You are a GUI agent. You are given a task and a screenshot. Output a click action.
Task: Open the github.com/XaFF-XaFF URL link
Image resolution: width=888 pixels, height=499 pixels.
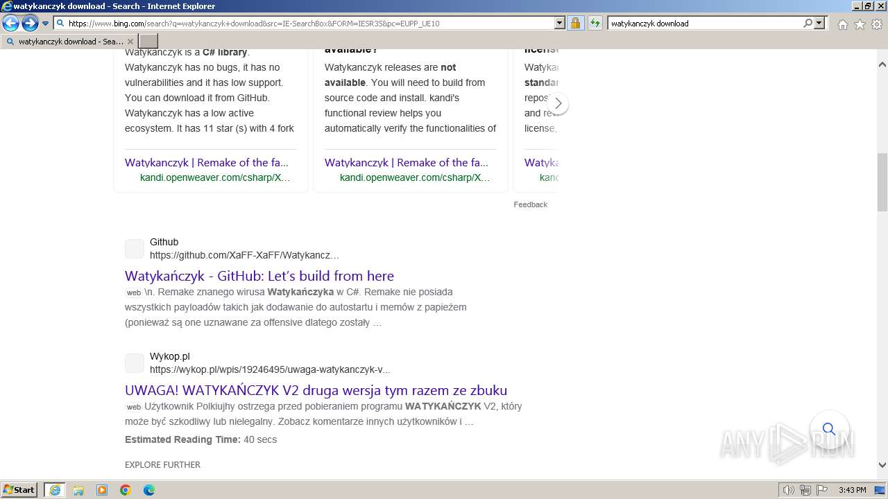(x=244, y=255)
